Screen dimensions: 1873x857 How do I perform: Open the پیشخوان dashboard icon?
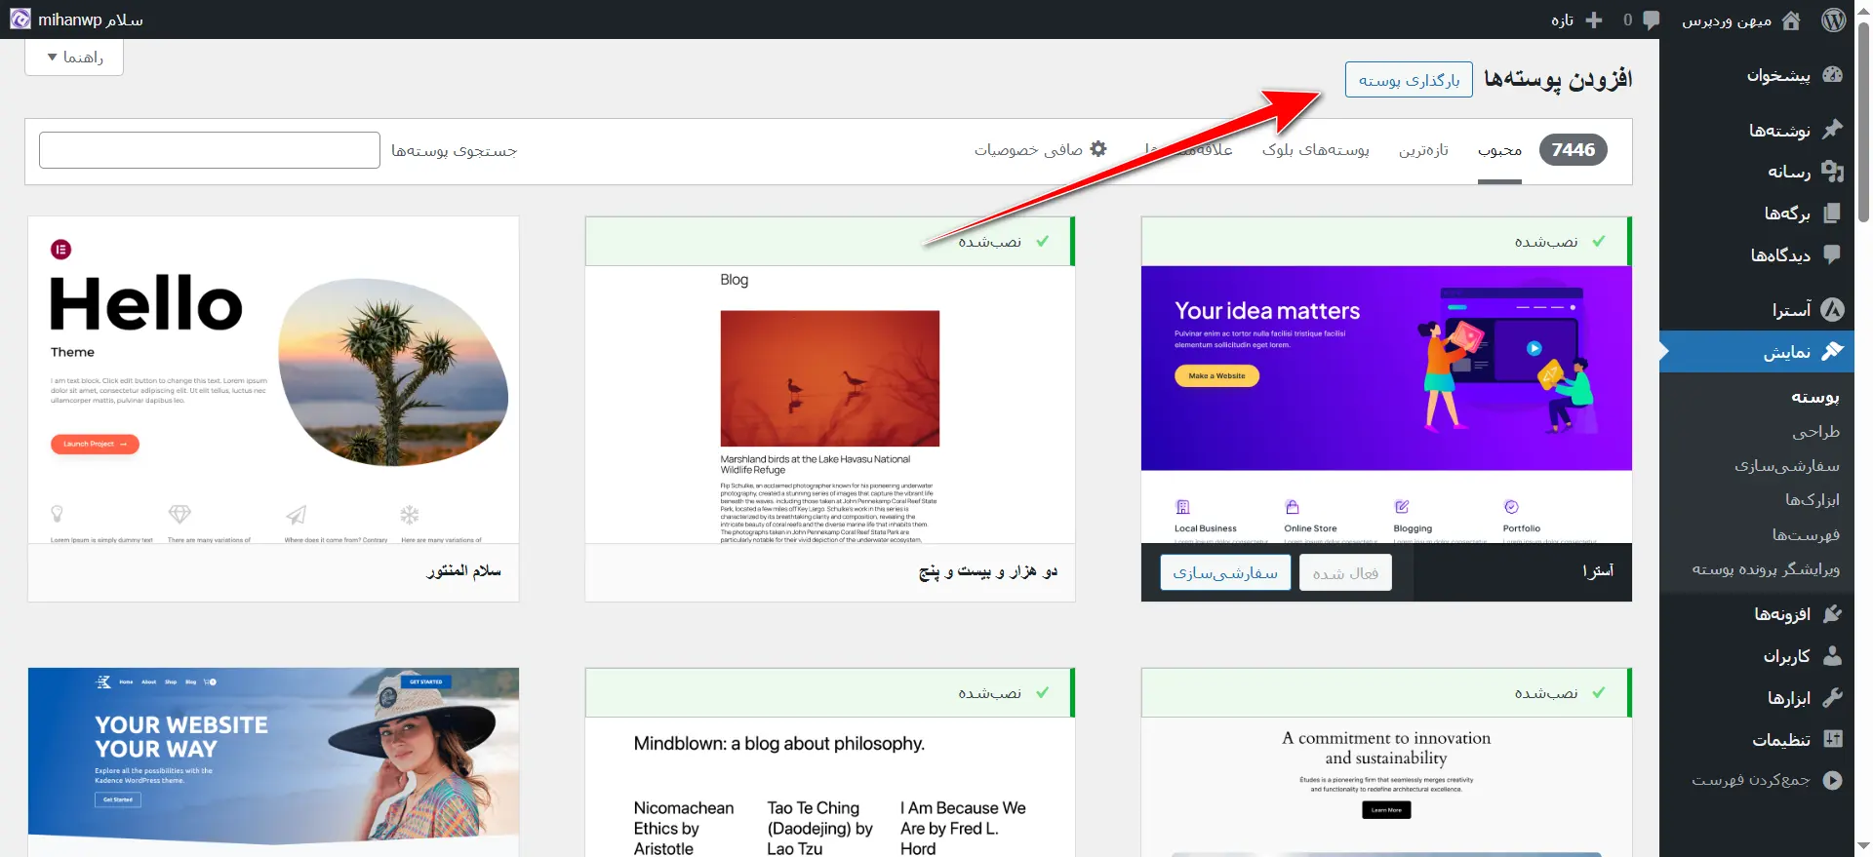point(1832,75)
